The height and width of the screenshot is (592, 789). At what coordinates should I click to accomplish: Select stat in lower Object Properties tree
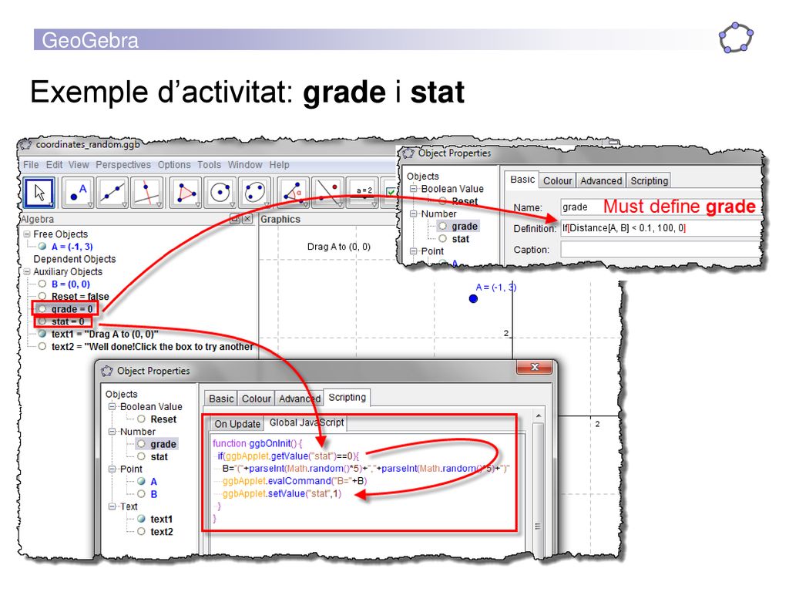(x=159, y=456)
